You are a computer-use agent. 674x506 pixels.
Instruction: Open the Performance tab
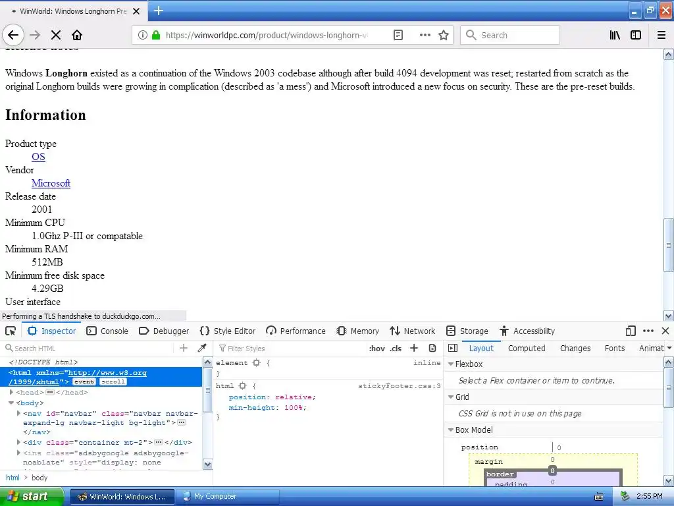tap(296, 331)
